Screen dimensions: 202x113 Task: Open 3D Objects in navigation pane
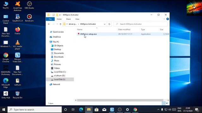(x=59, y=46)
